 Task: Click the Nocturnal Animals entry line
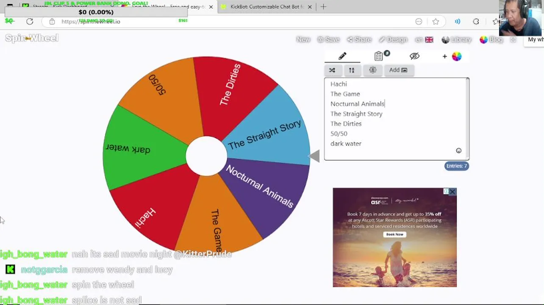(x=358, y=104)
